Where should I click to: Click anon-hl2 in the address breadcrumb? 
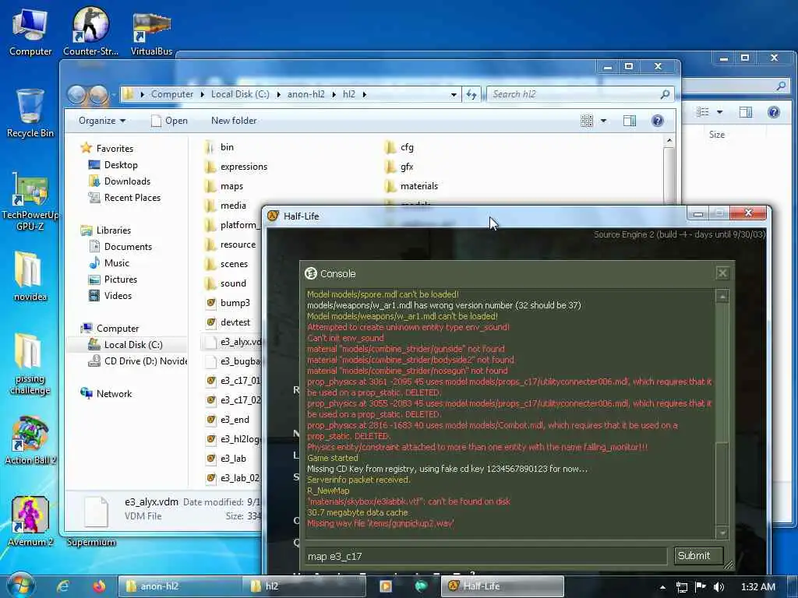tap(305, 94)
